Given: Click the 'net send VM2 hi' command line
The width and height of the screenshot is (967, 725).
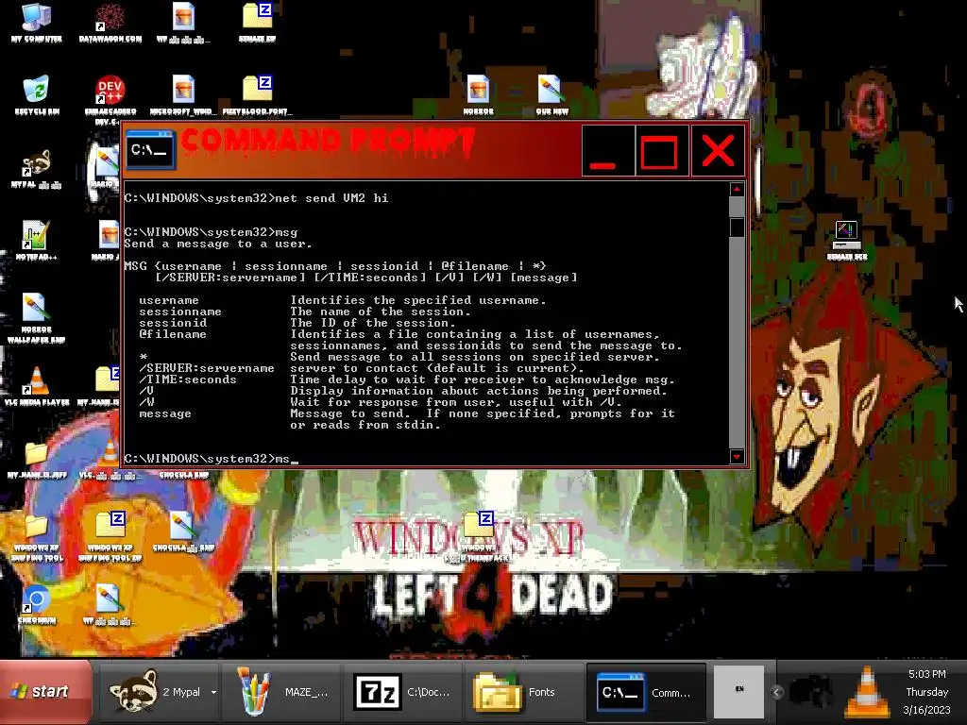Looking at the screenshot, I should (256, 198).
